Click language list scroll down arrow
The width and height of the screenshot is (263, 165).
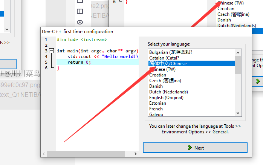point(238,113)
